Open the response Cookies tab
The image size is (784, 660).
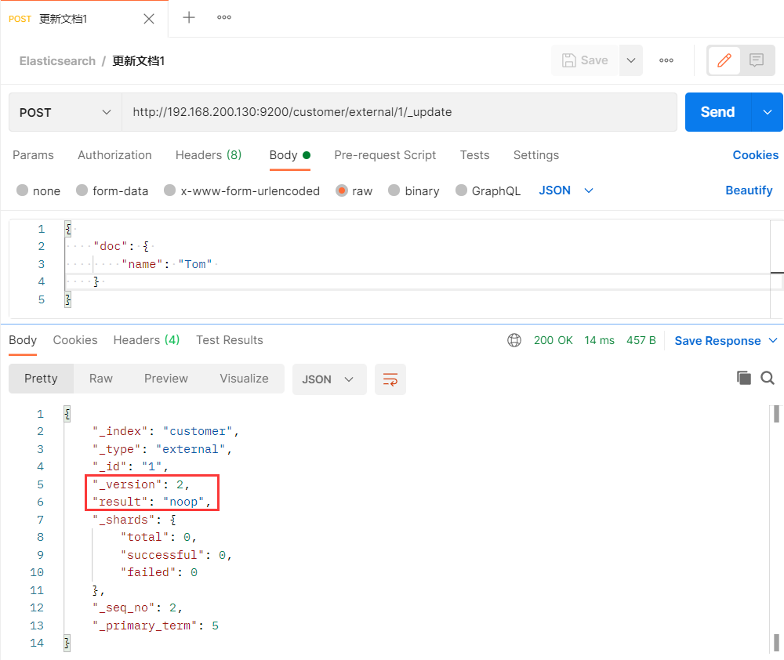(75, 340)
